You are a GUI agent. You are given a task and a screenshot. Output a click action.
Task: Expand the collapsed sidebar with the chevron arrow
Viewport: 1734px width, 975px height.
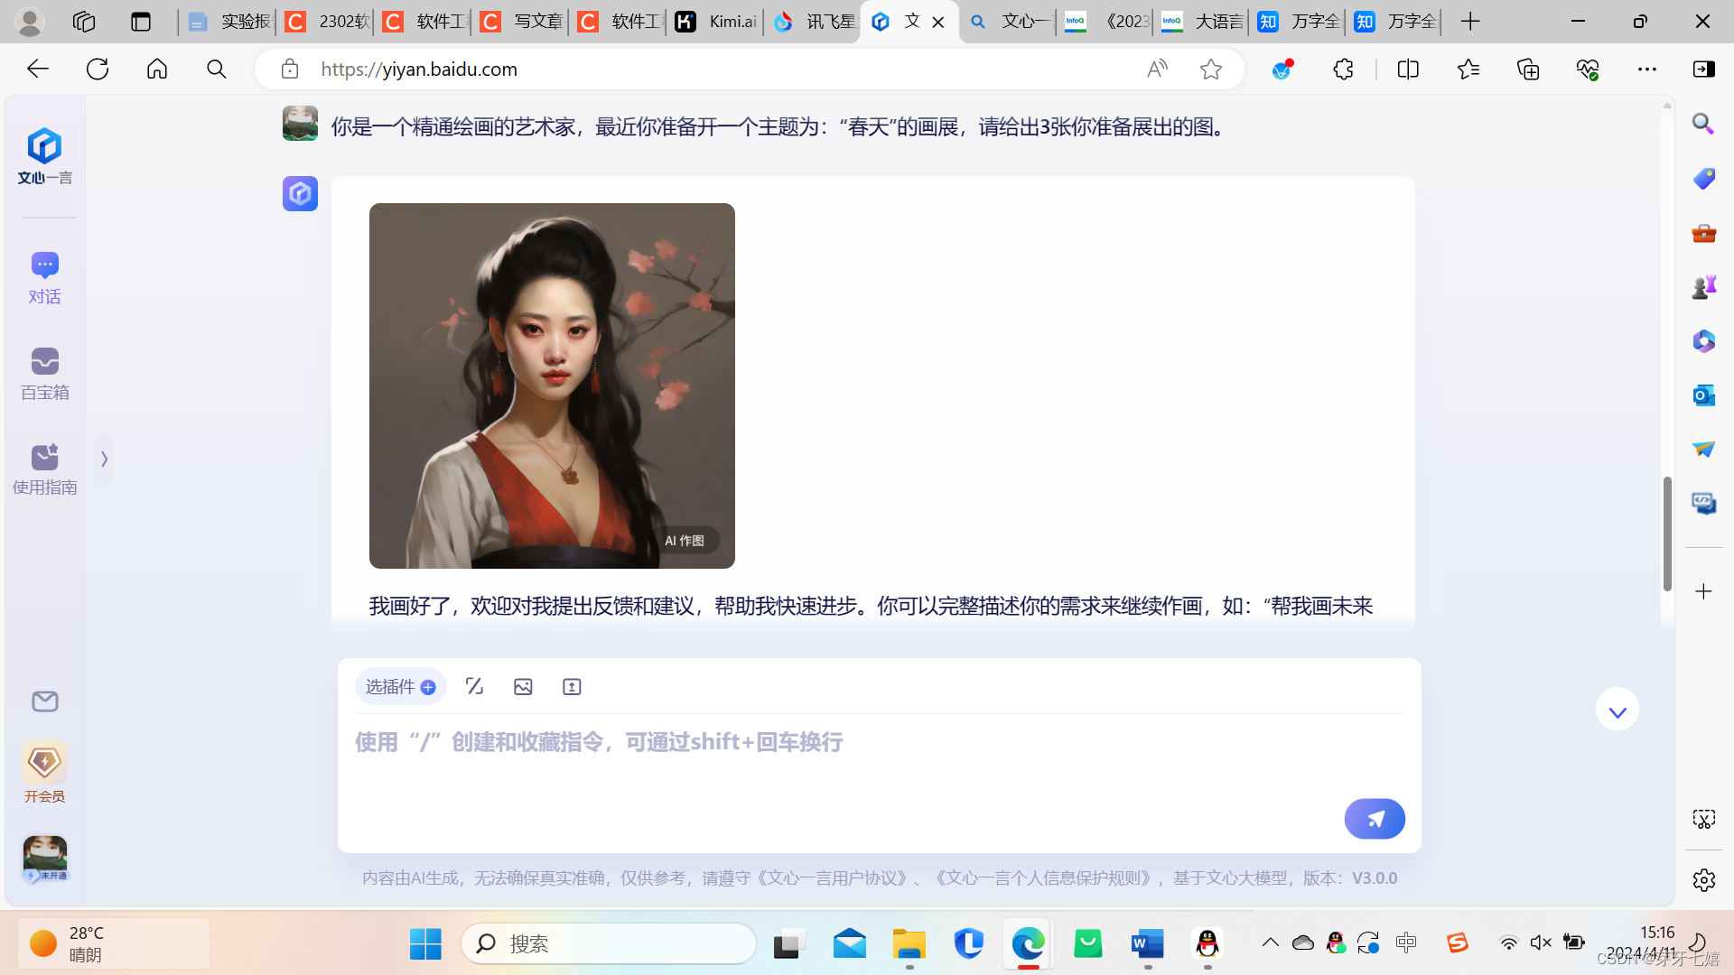104,459
